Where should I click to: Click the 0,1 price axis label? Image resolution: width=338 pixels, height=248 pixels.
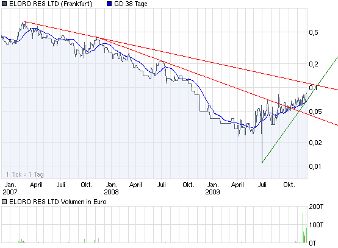(313, 88)
